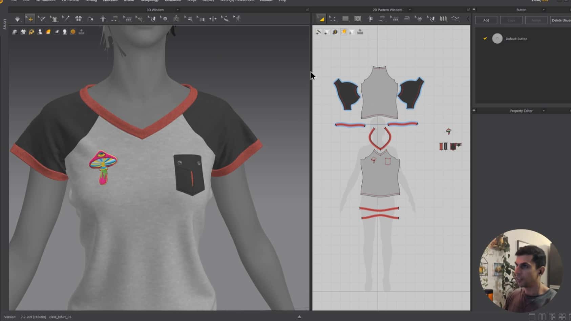Click the shirt-with-arrow garment tool in 3D toolbar
The width and height of the screenshot is (571, 321).
54,19
